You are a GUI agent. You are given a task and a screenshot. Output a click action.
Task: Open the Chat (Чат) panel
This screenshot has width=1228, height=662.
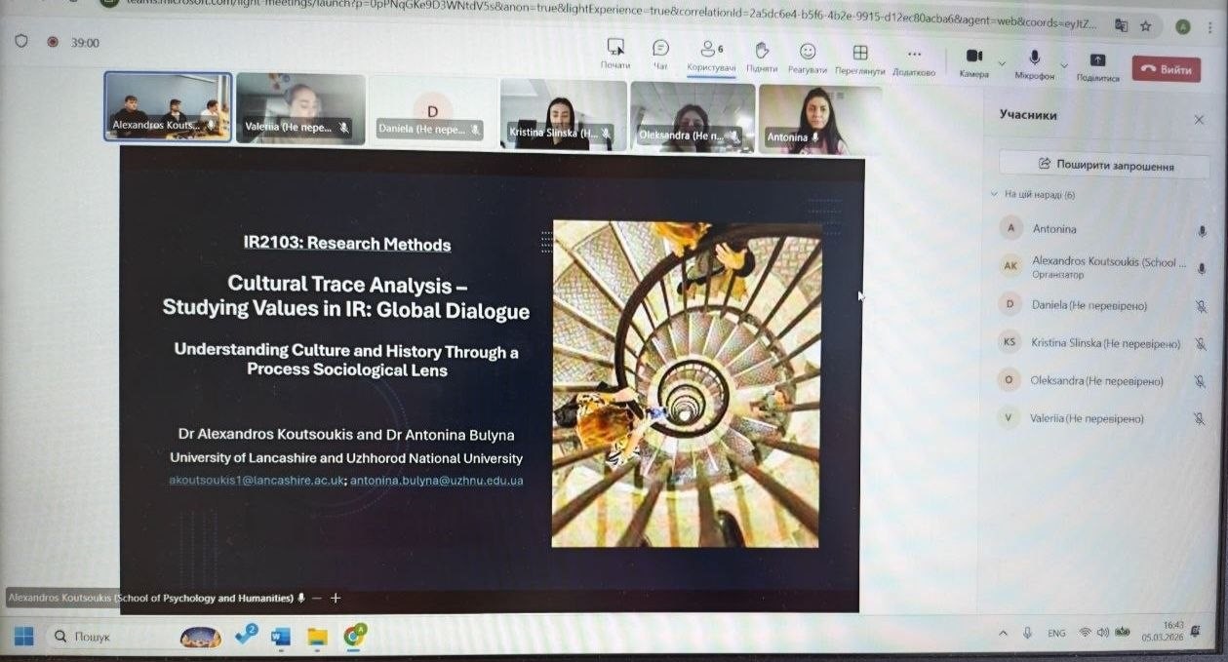click(660, 52)
